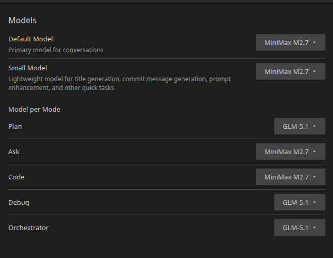This screenshot has height=258, width=333.
Task: Click the Default Model label text
Action: pos(30,39)
